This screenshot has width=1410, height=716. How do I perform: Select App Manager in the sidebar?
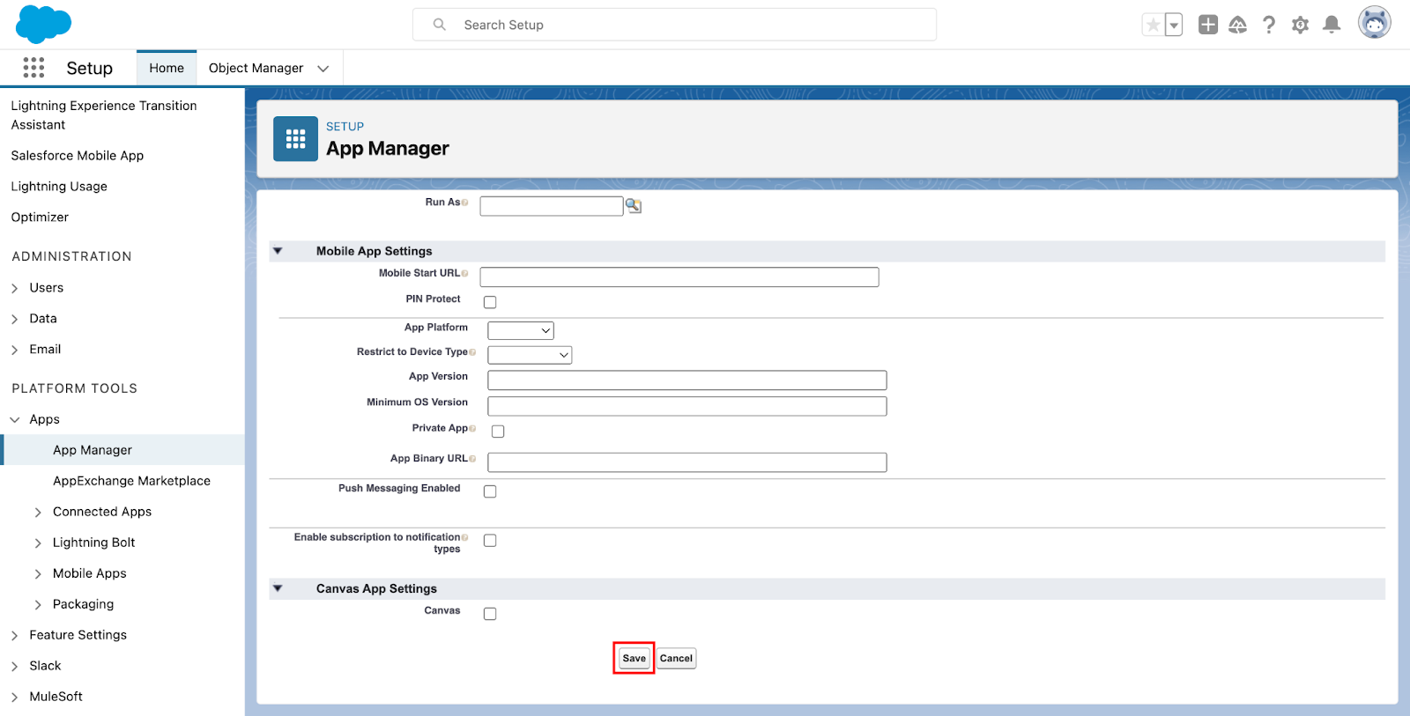click(93, 450)
